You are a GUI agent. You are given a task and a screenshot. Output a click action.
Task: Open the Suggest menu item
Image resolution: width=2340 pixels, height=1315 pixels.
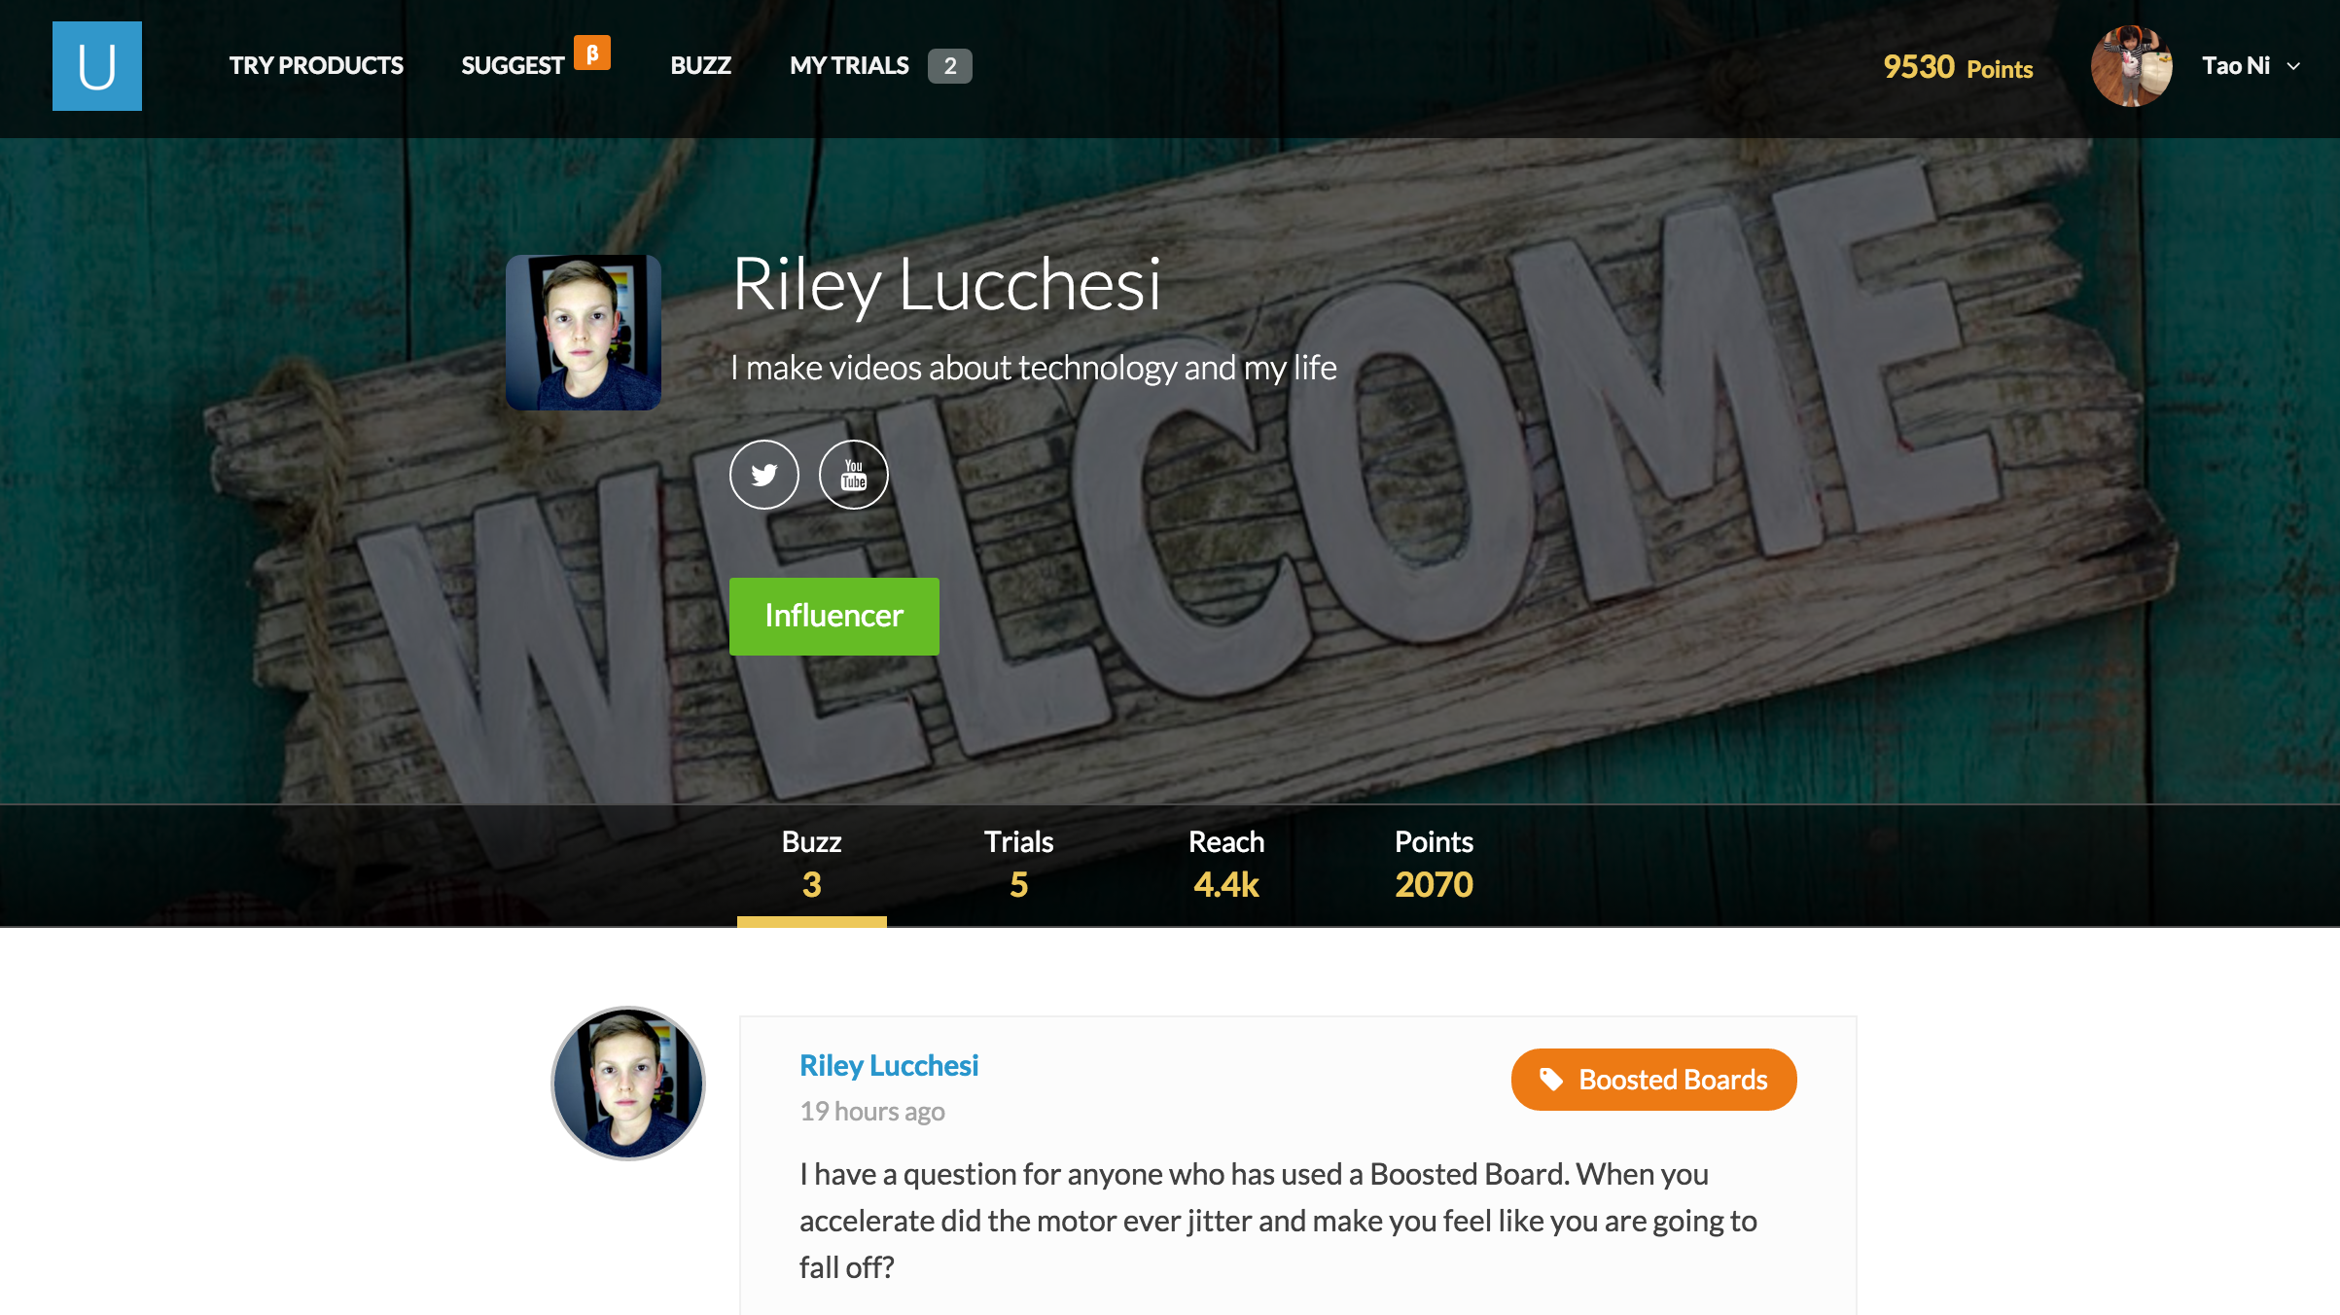point(513,66)
